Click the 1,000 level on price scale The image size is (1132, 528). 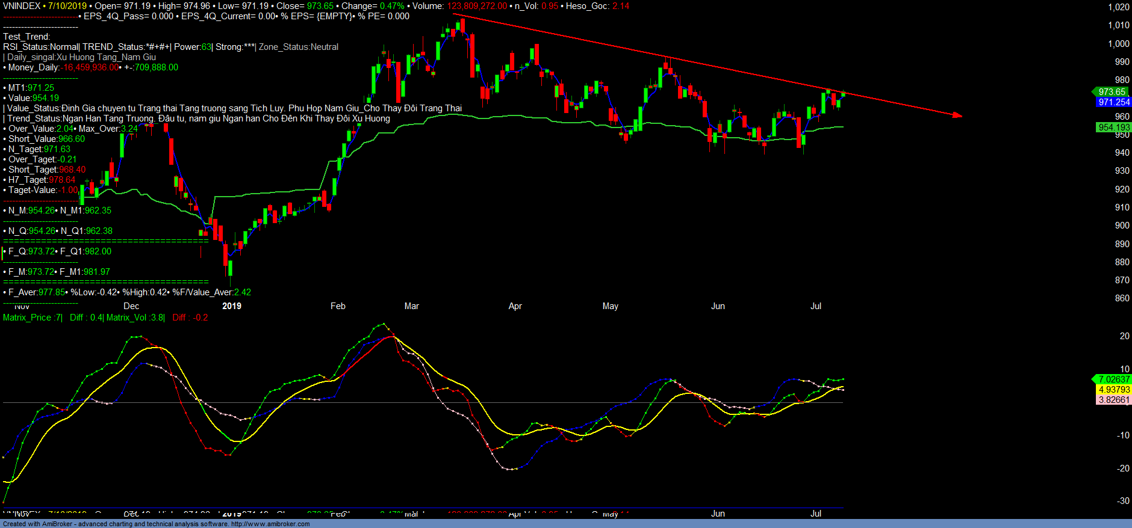click(1119, 44)
